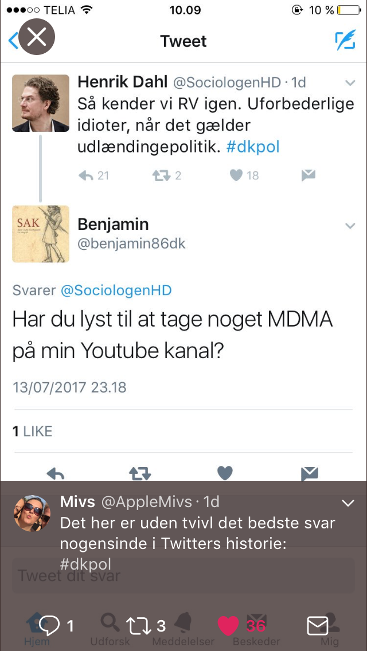This screenshot has width=367, height=651.
Task: View Henrik Dahl's profile picture
Action: (x=41, y=103)
